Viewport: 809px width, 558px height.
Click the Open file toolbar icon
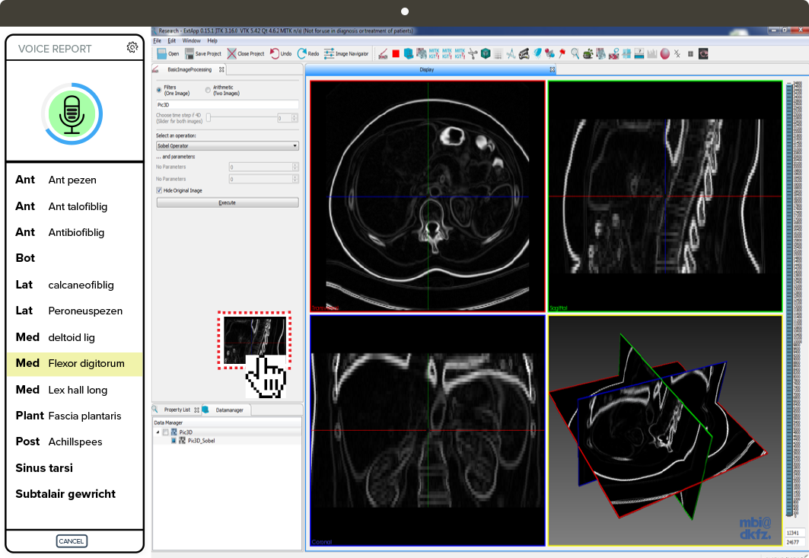click(x=162, y=53)
